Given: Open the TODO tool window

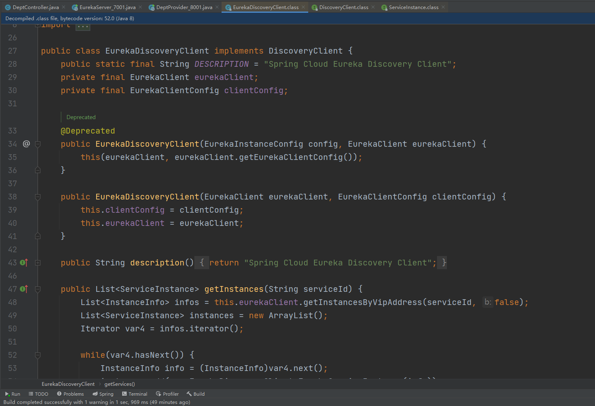Looking at the screenshot, I should pos(38,394).
